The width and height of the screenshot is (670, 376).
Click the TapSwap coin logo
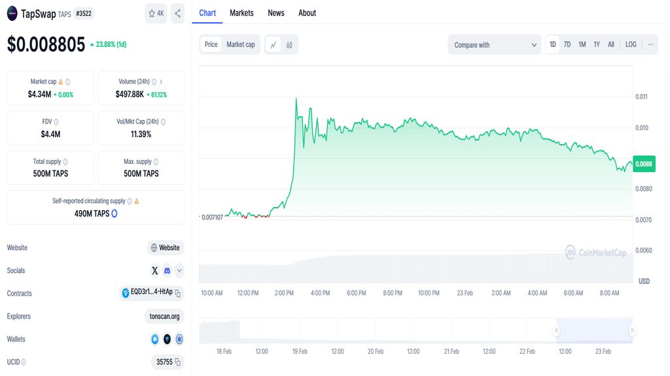pyautogui.click(x=12, y=13)
